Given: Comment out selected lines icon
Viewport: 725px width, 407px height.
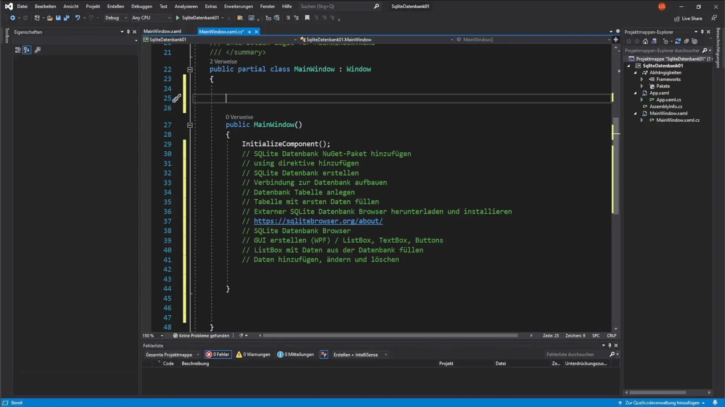Looking at the screenshot, I should (288, 18).
